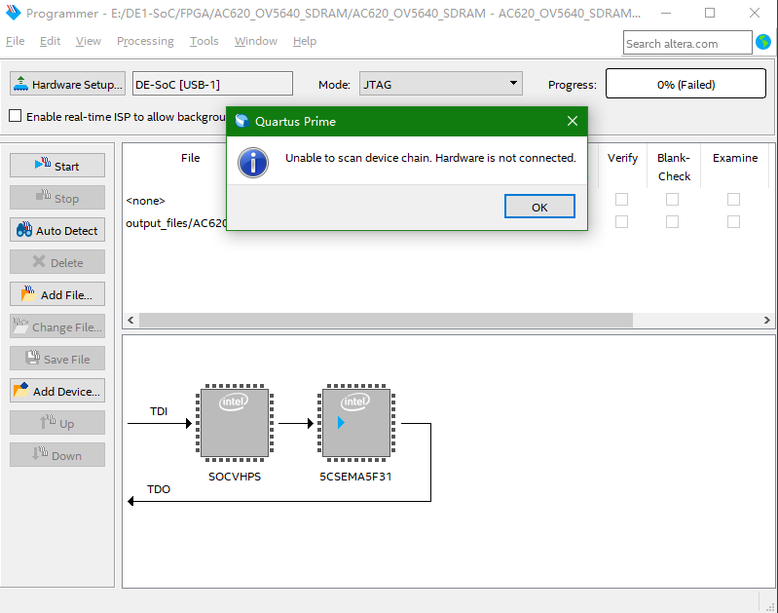Open the View menu
The image size is (778, 613).
(89, 41)
